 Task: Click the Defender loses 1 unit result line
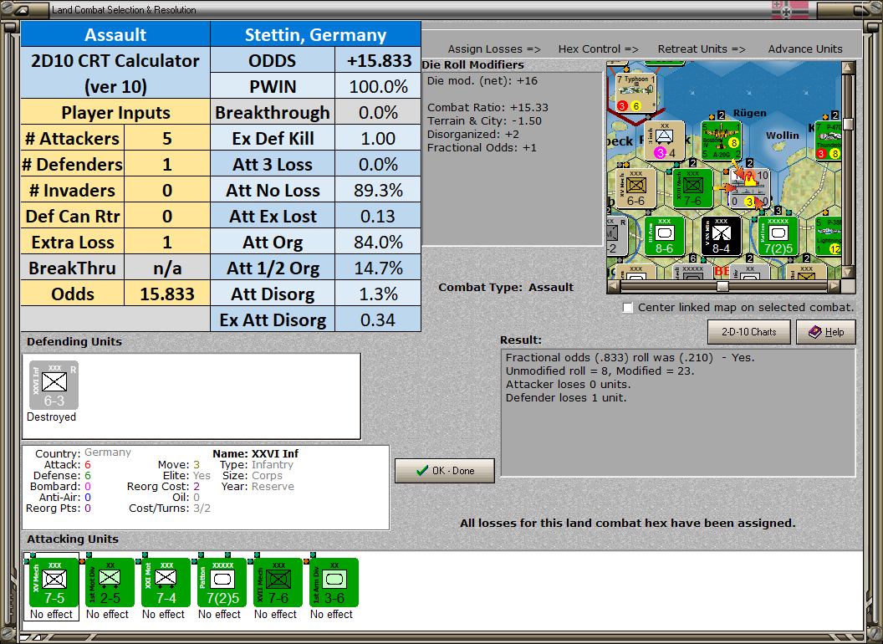point(566,398)
